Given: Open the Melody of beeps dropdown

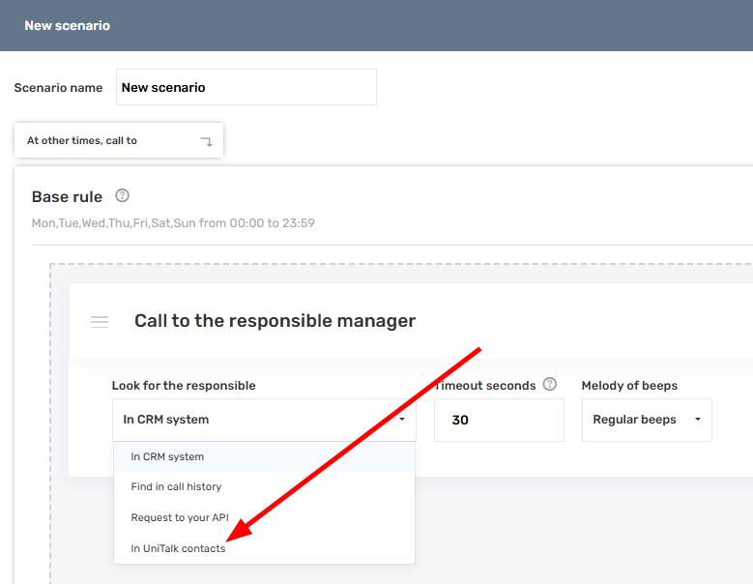Looking at the screenshot, I should 646,421.
